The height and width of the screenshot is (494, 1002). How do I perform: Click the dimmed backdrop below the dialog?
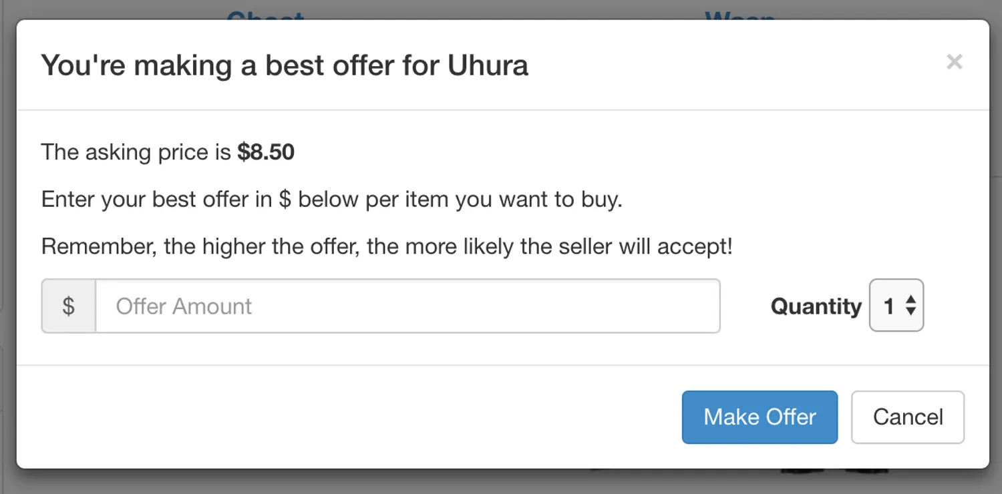[x=401, y=482]
